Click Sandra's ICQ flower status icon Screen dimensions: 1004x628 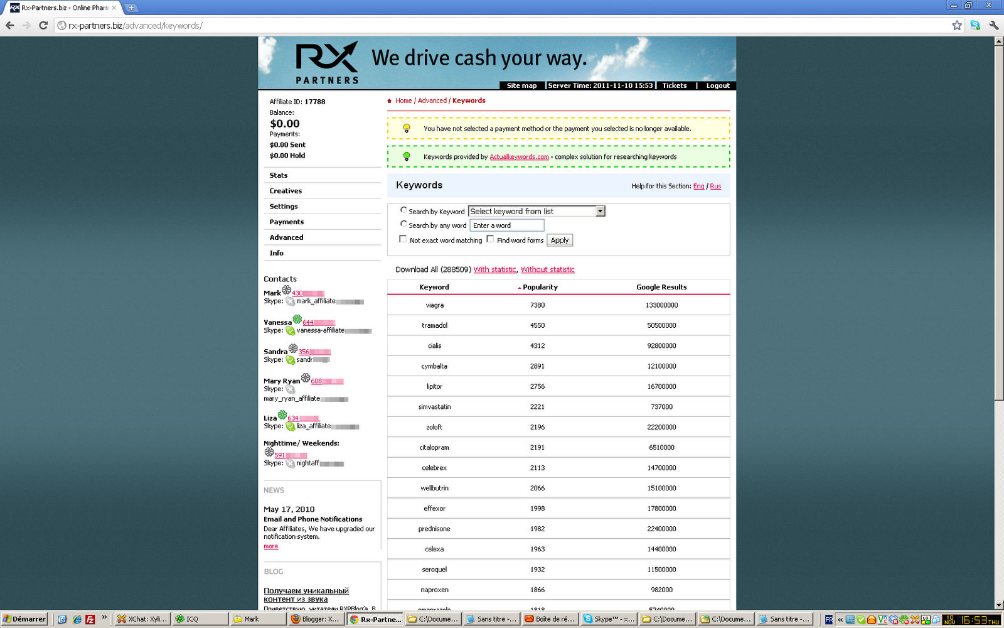[293, 349]
